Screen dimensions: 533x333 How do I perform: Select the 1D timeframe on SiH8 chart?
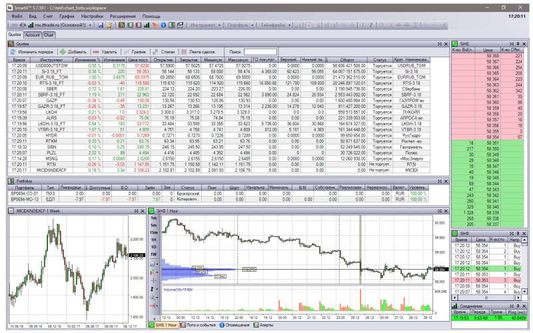coord(154,247)
